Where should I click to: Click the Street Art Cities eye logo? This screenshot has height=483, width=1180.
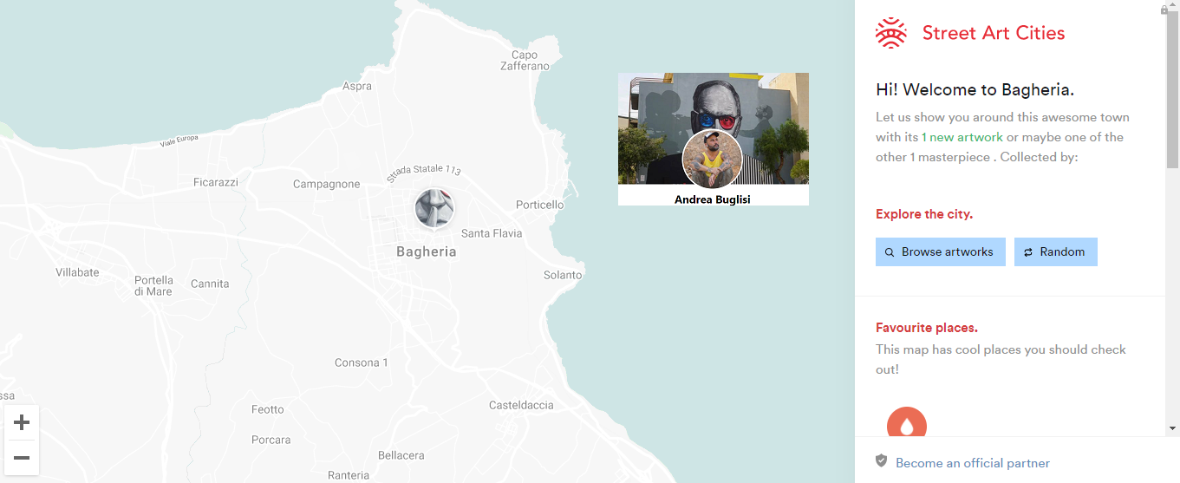[890, 33]
